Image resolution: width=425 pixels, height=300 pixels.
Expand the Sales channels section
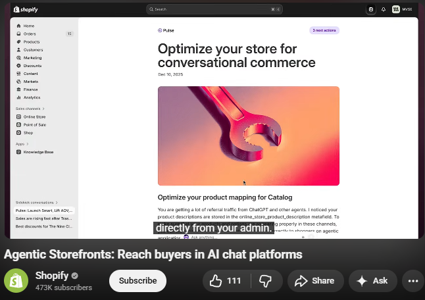pos(30,109)
